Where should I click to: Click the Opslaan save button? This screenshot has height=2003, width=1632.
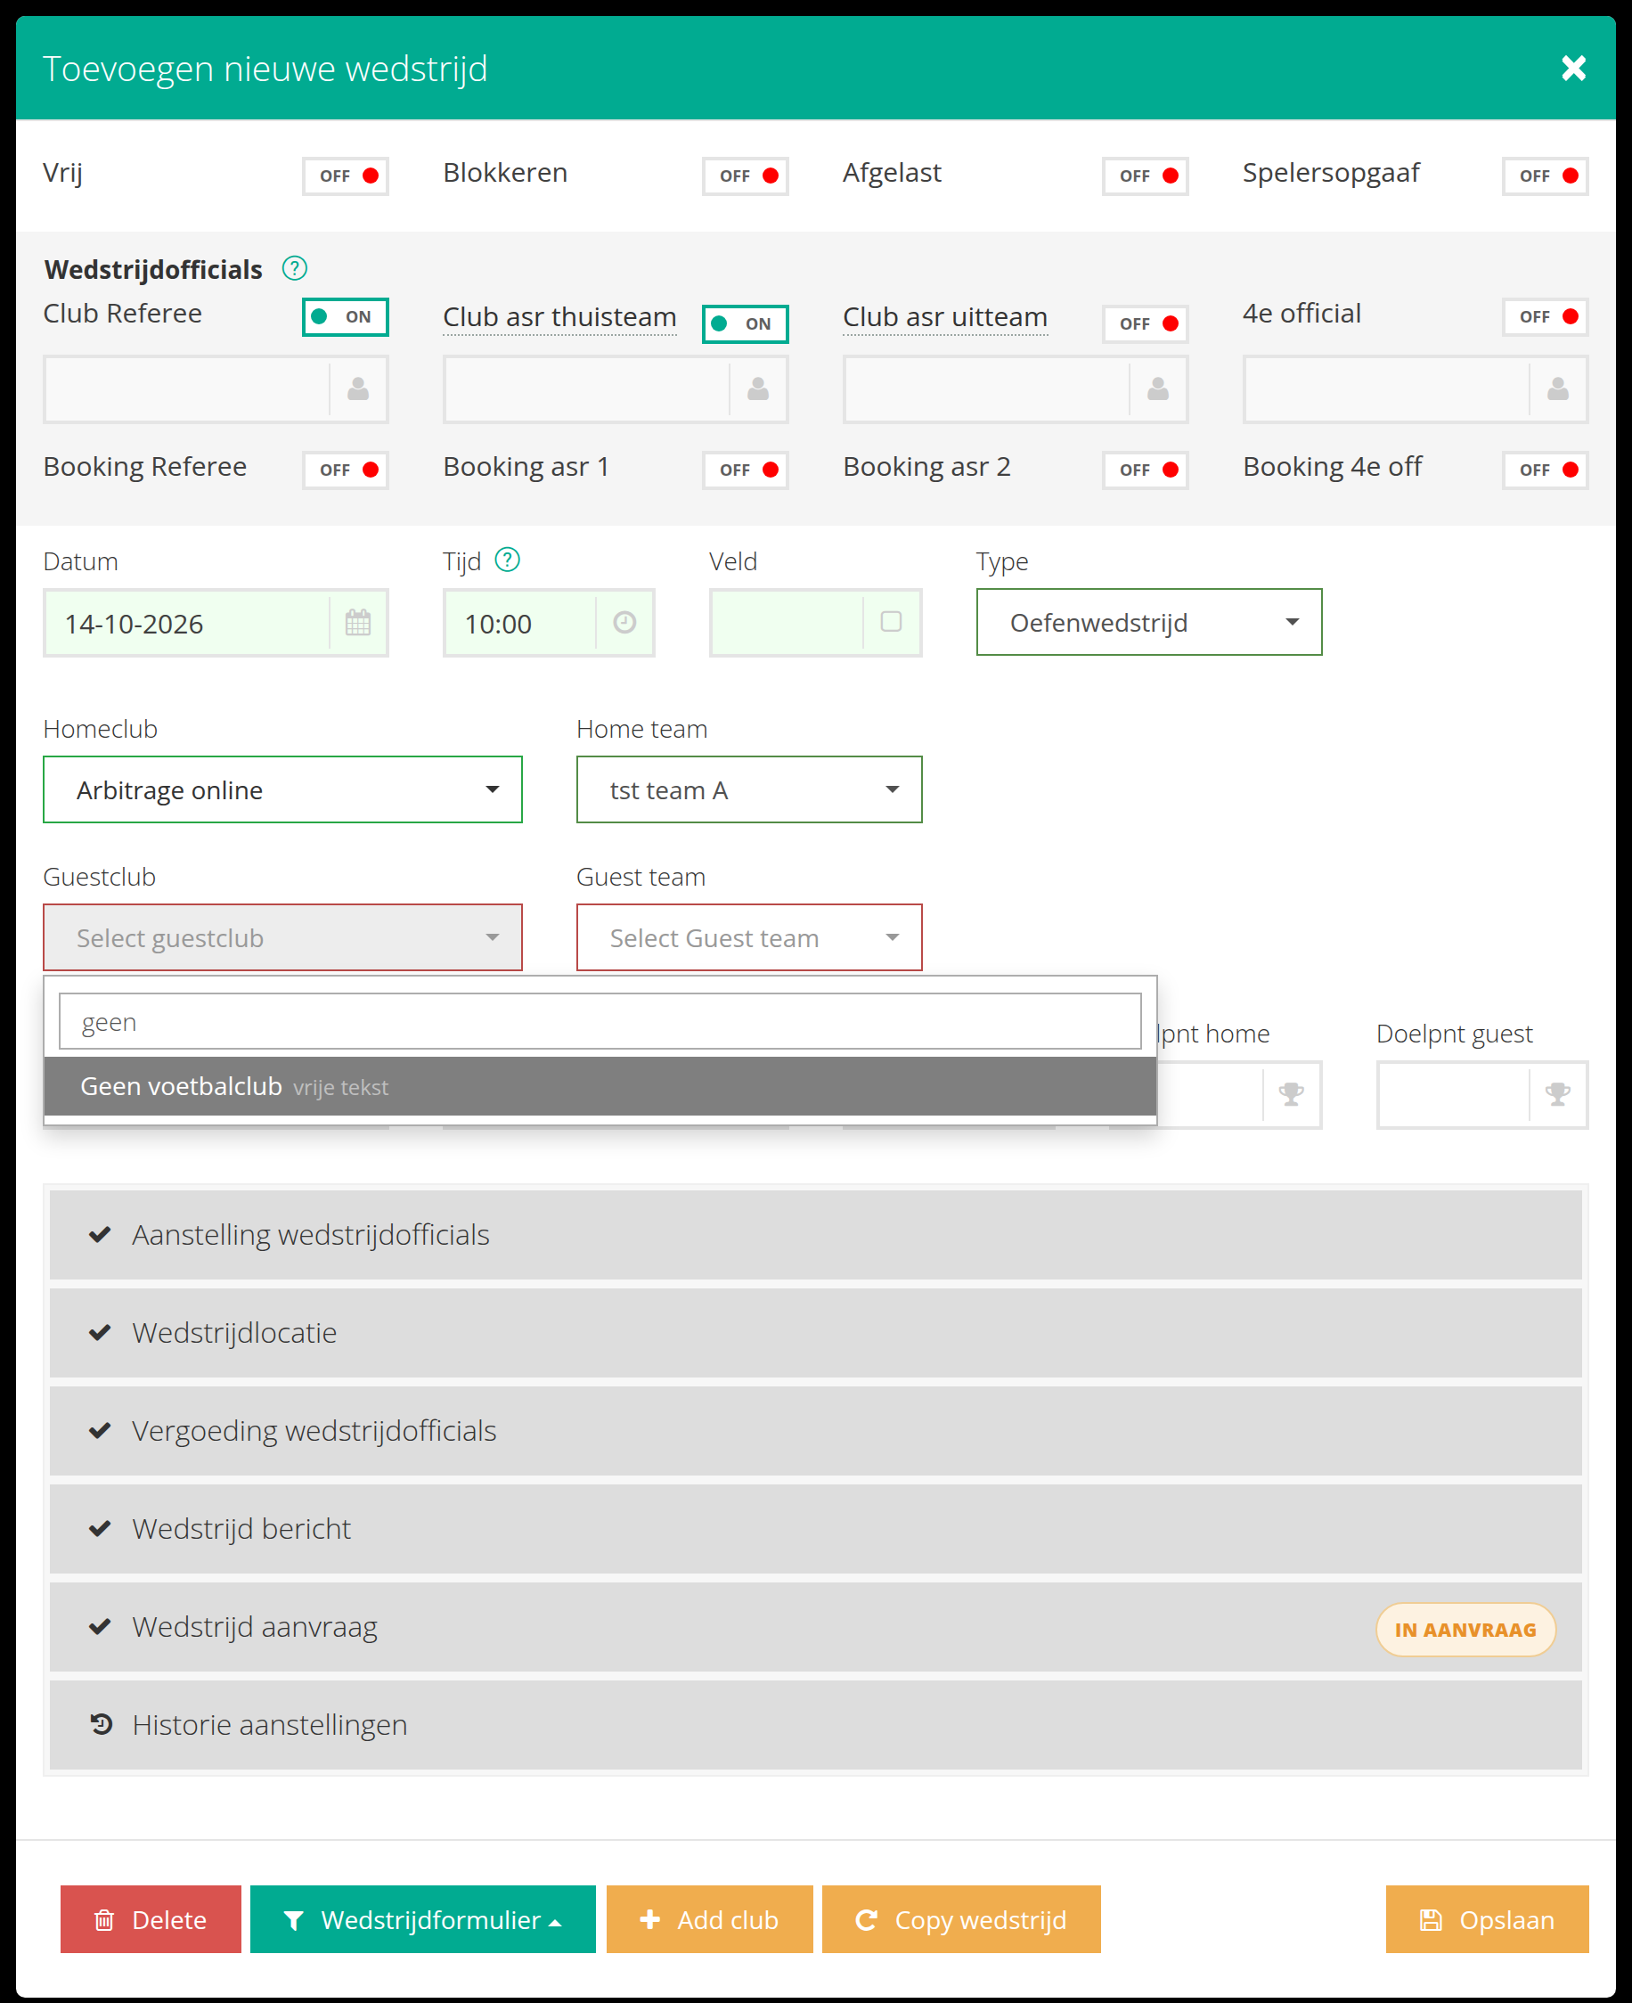(1487, 1919)
